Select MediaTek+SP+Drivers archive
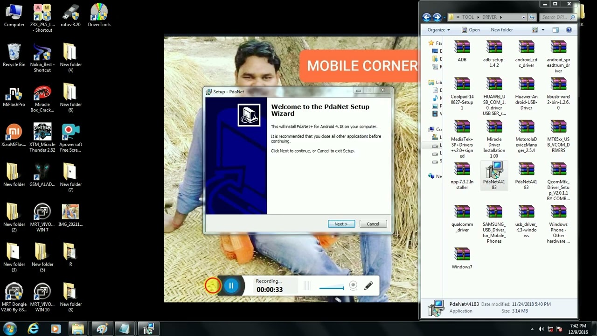Image resolution: width=597 pixels, height=336 pixels. [x=462, y=139]
